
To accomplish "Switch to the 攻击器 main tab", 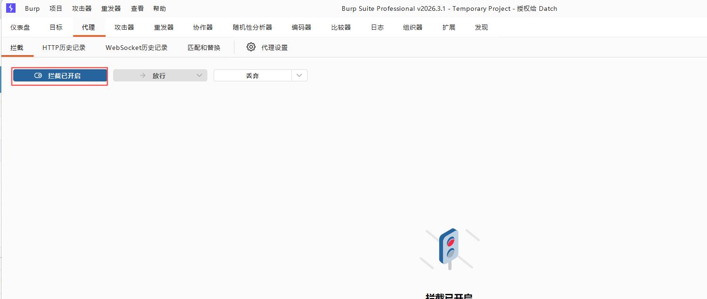I will pos(124,27).
